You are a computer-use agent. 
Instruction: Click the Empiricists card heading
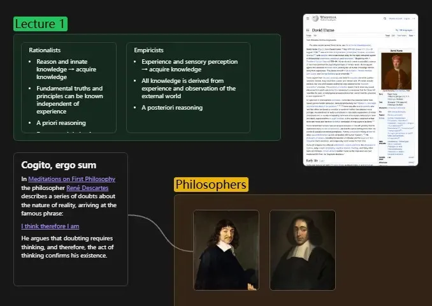[x=148, y=50]
